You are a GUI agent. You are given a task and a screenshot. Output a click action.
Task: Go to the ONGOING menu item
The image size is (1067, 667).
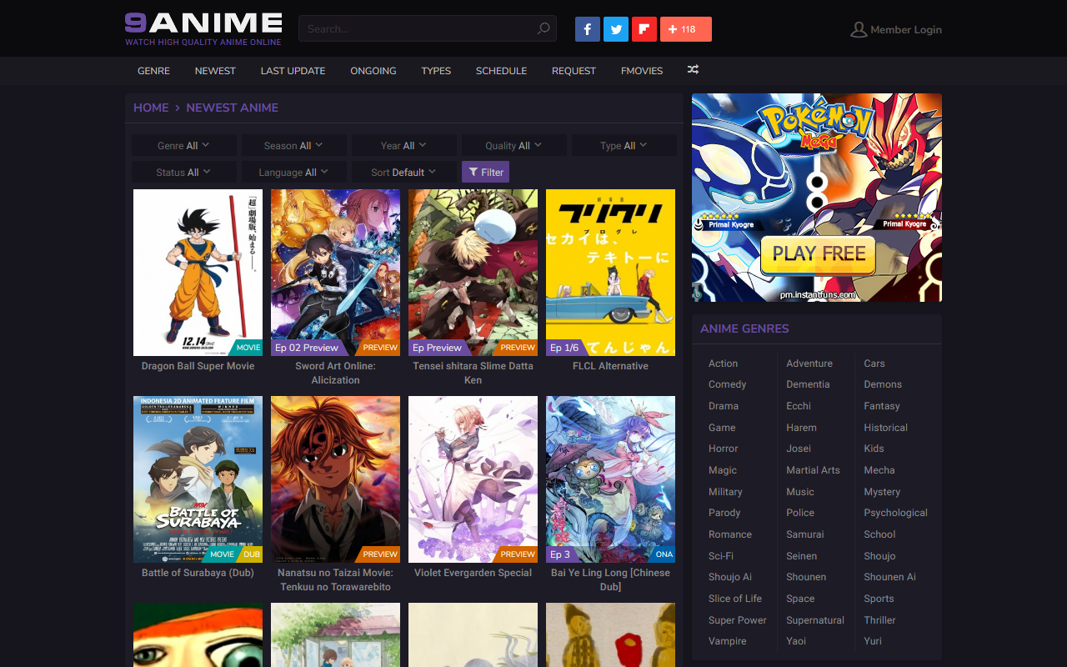coord(373,71)
